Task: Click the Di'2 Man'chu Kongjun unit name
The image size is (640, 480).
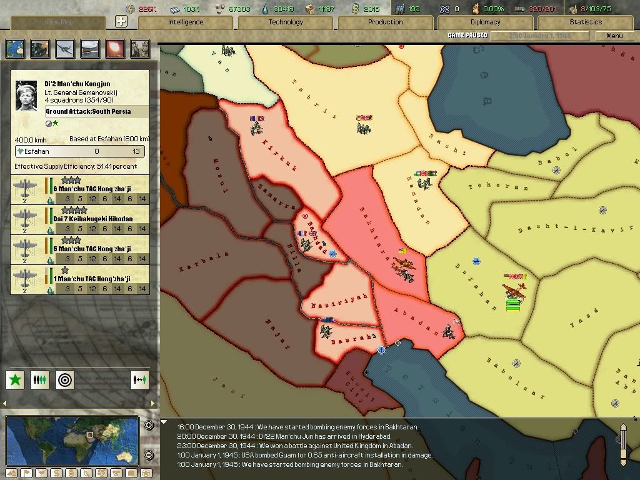Action: 77,84
